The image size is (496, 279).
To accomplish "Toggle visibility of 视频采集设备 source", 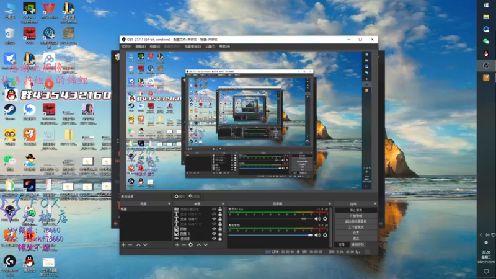I will pos(214,209).
